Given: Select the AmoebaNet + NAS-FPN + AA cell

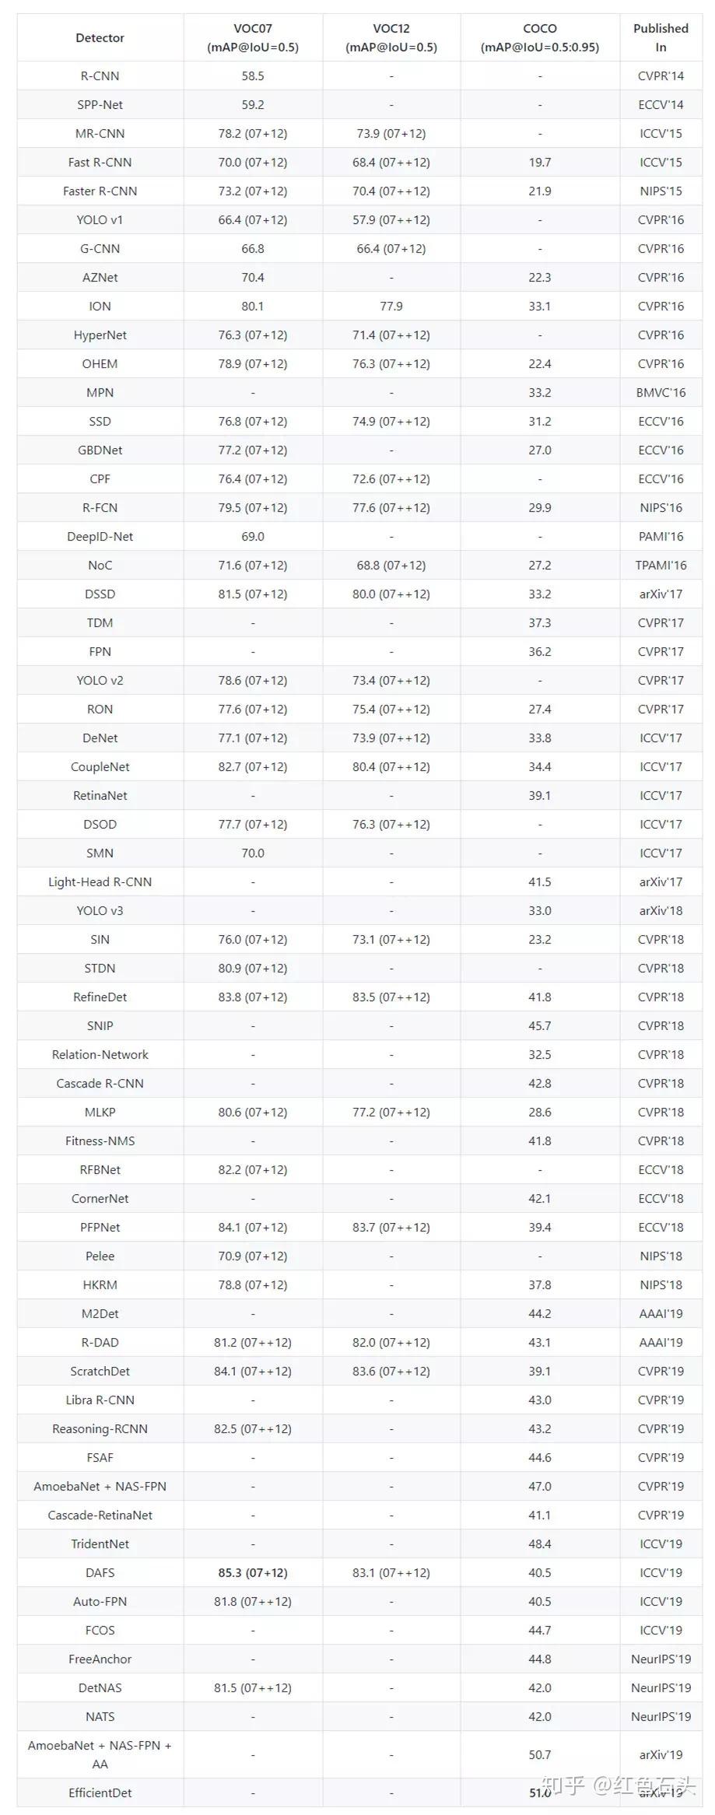Looking at the screenshot, I should tap(100, 1754).
